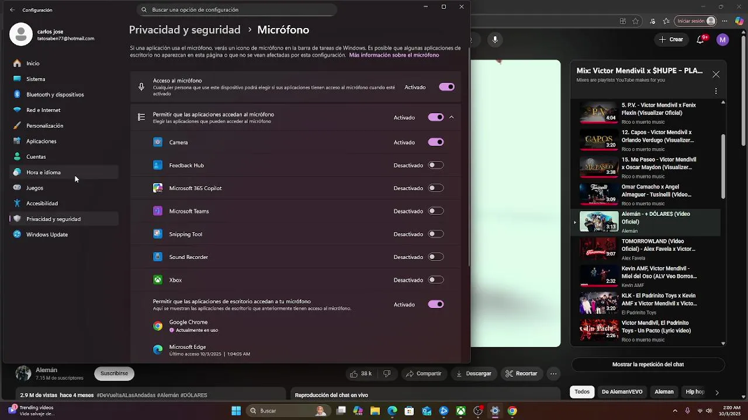Click the Hora e idioma globe icon

[17, 172]
